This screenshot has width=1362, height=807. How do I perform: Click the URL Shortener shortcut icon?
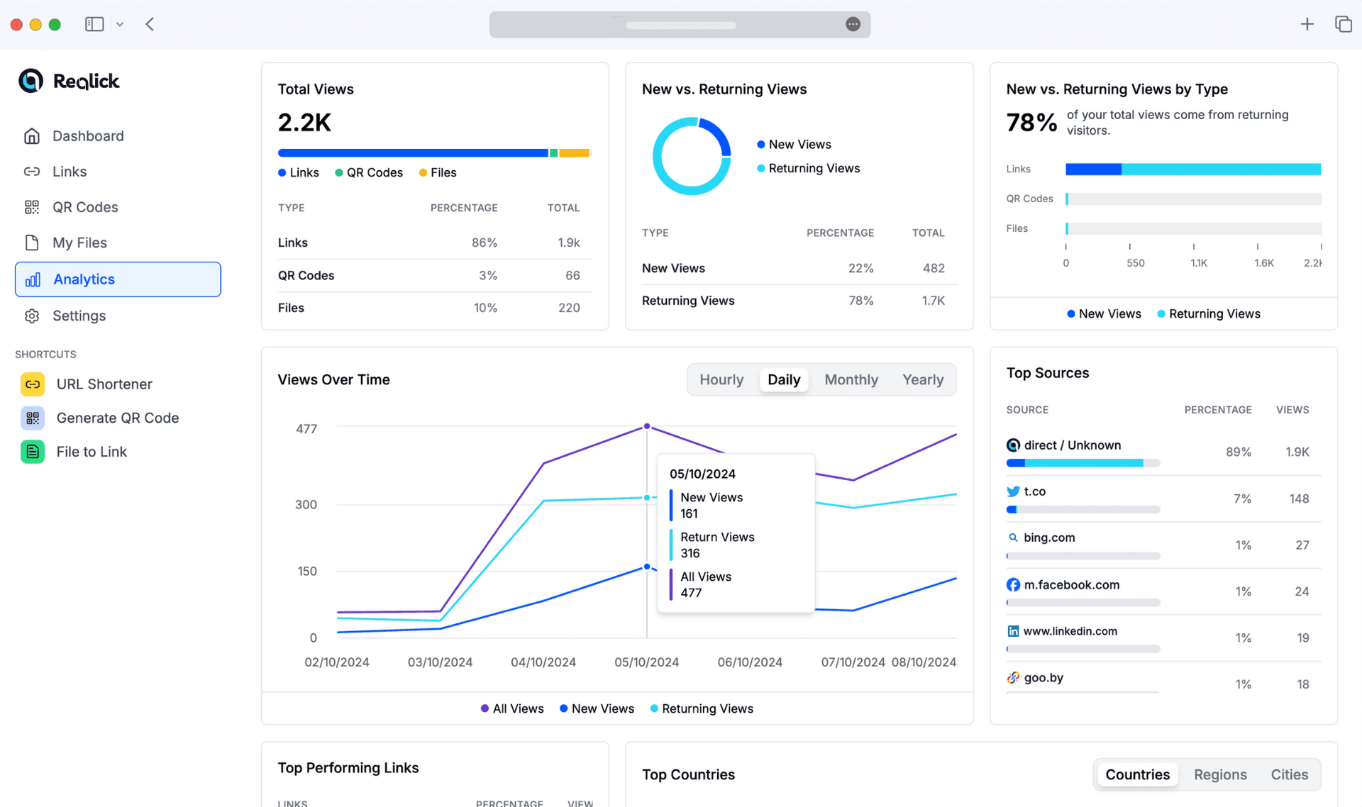(x=33, y=384)
